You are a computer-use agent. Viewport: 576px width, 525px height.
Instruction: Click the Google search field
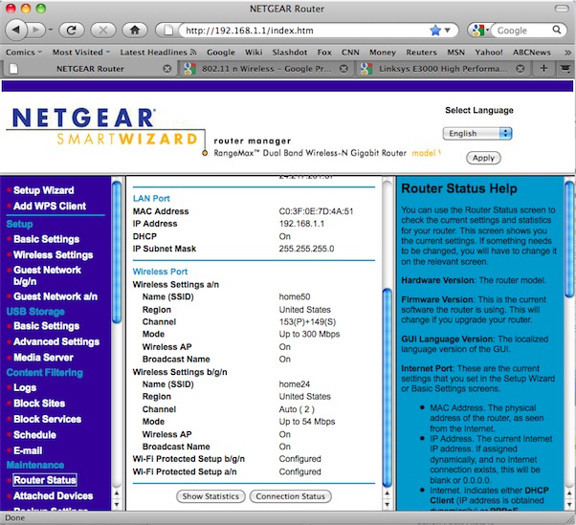[521, 30]
